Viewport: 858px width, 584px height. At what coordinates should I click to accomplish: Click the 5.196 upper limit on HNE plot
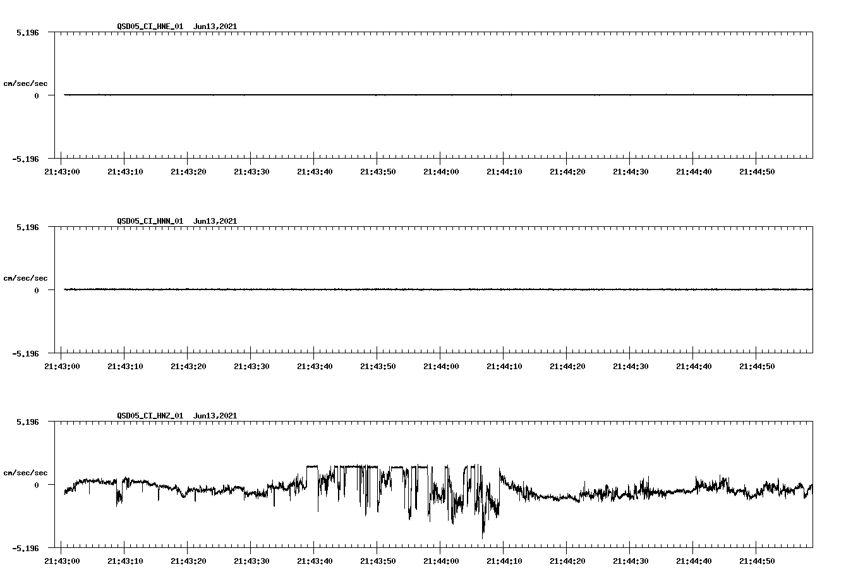click(28, 32)
